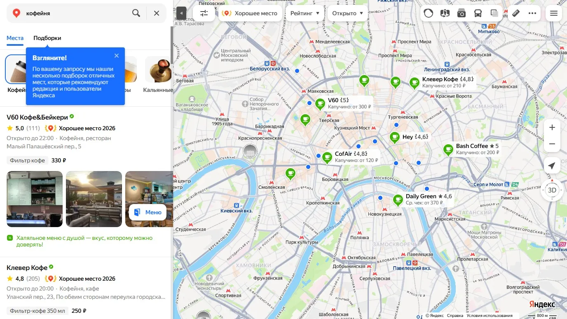The width and height of the screenshot is (567, 319).
Task: Open the hamburger main menu
Action: 554,13
